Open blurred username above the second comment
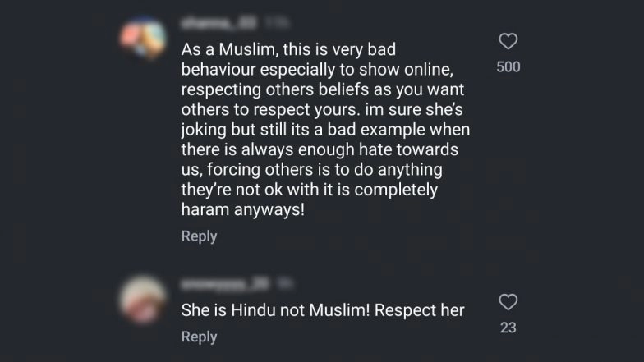The image size is (644, 362). 225,284
